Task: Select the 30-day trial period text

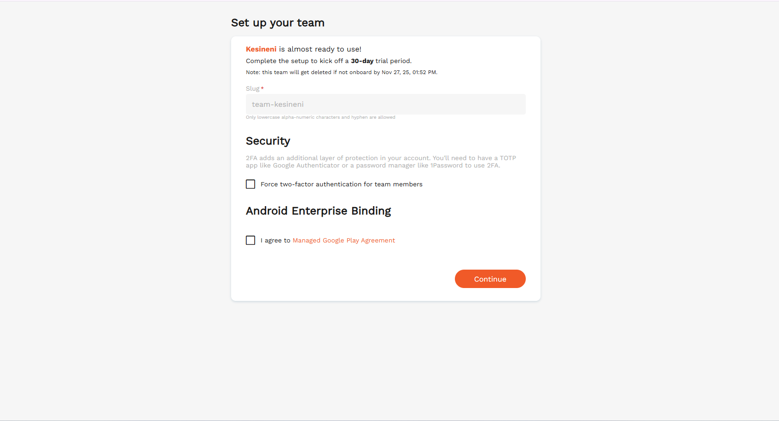Action: pos(362,60)
